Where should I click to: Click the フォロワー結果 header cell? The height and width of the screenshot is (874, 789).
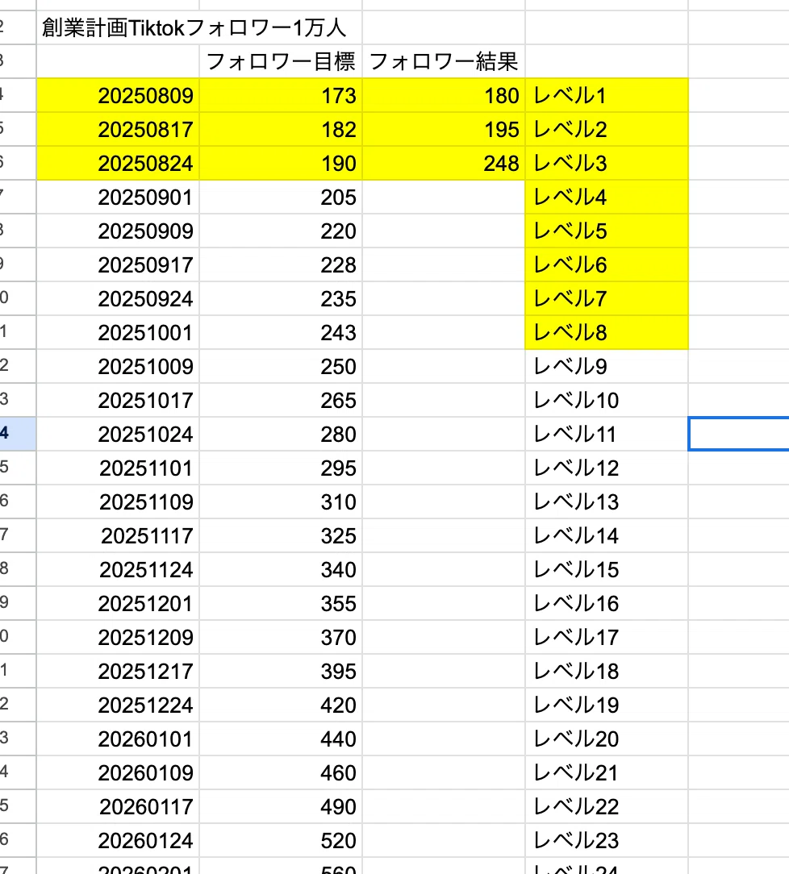444,61
